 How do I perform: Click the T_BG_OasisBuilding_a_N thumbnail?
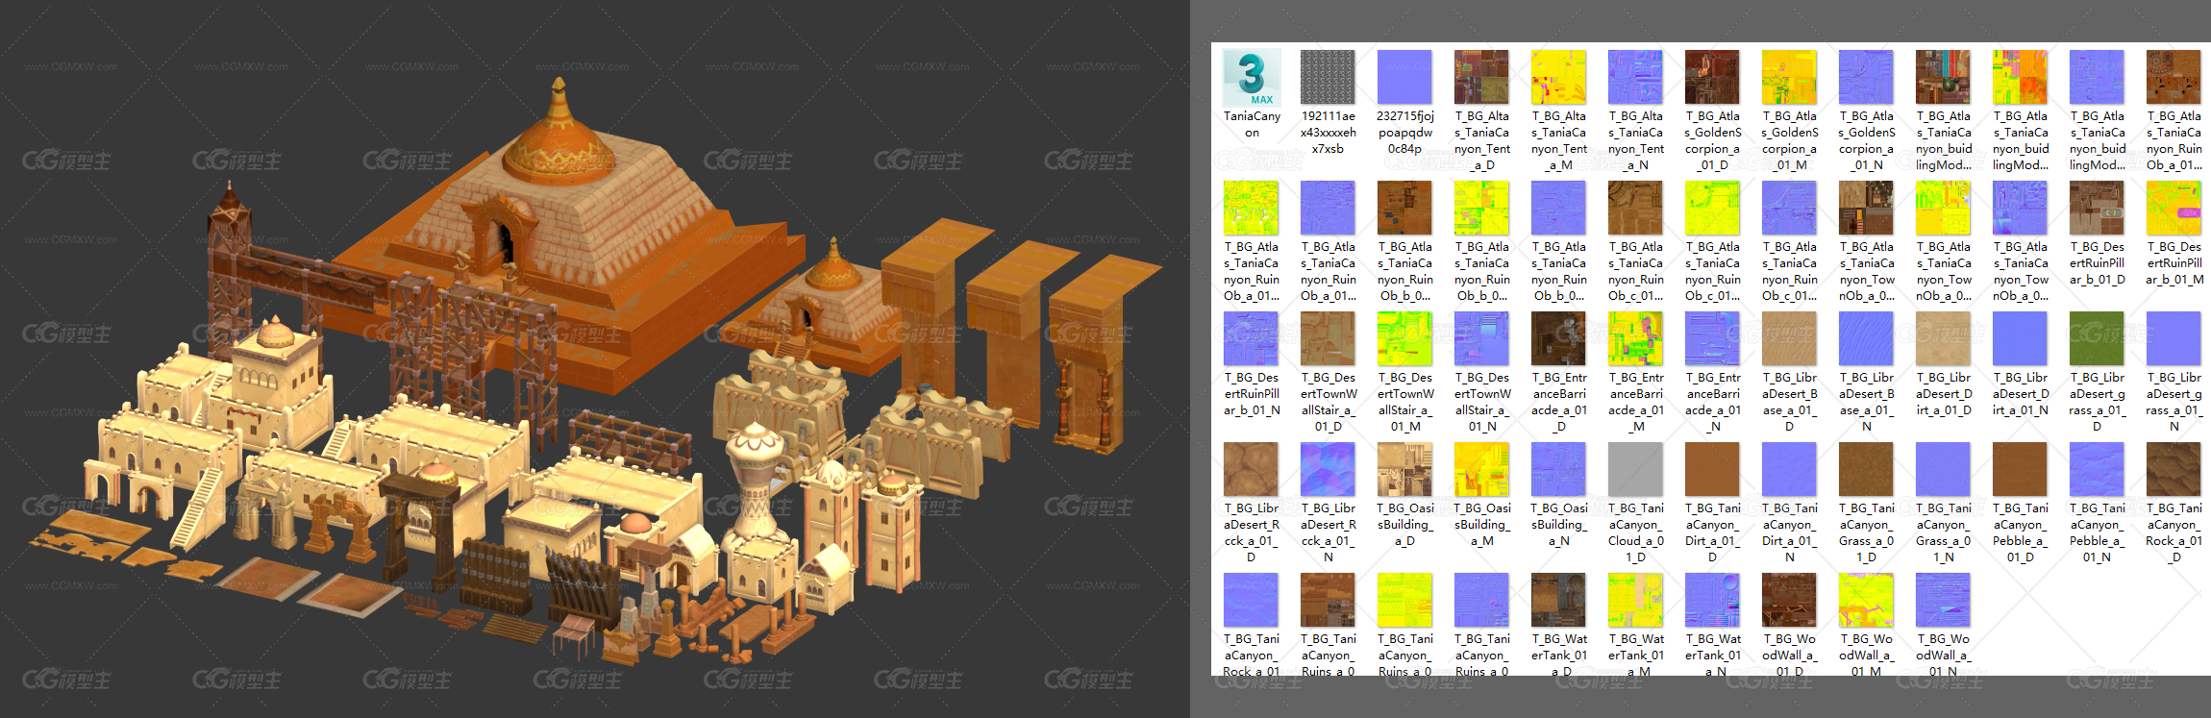click(1558, 470)
